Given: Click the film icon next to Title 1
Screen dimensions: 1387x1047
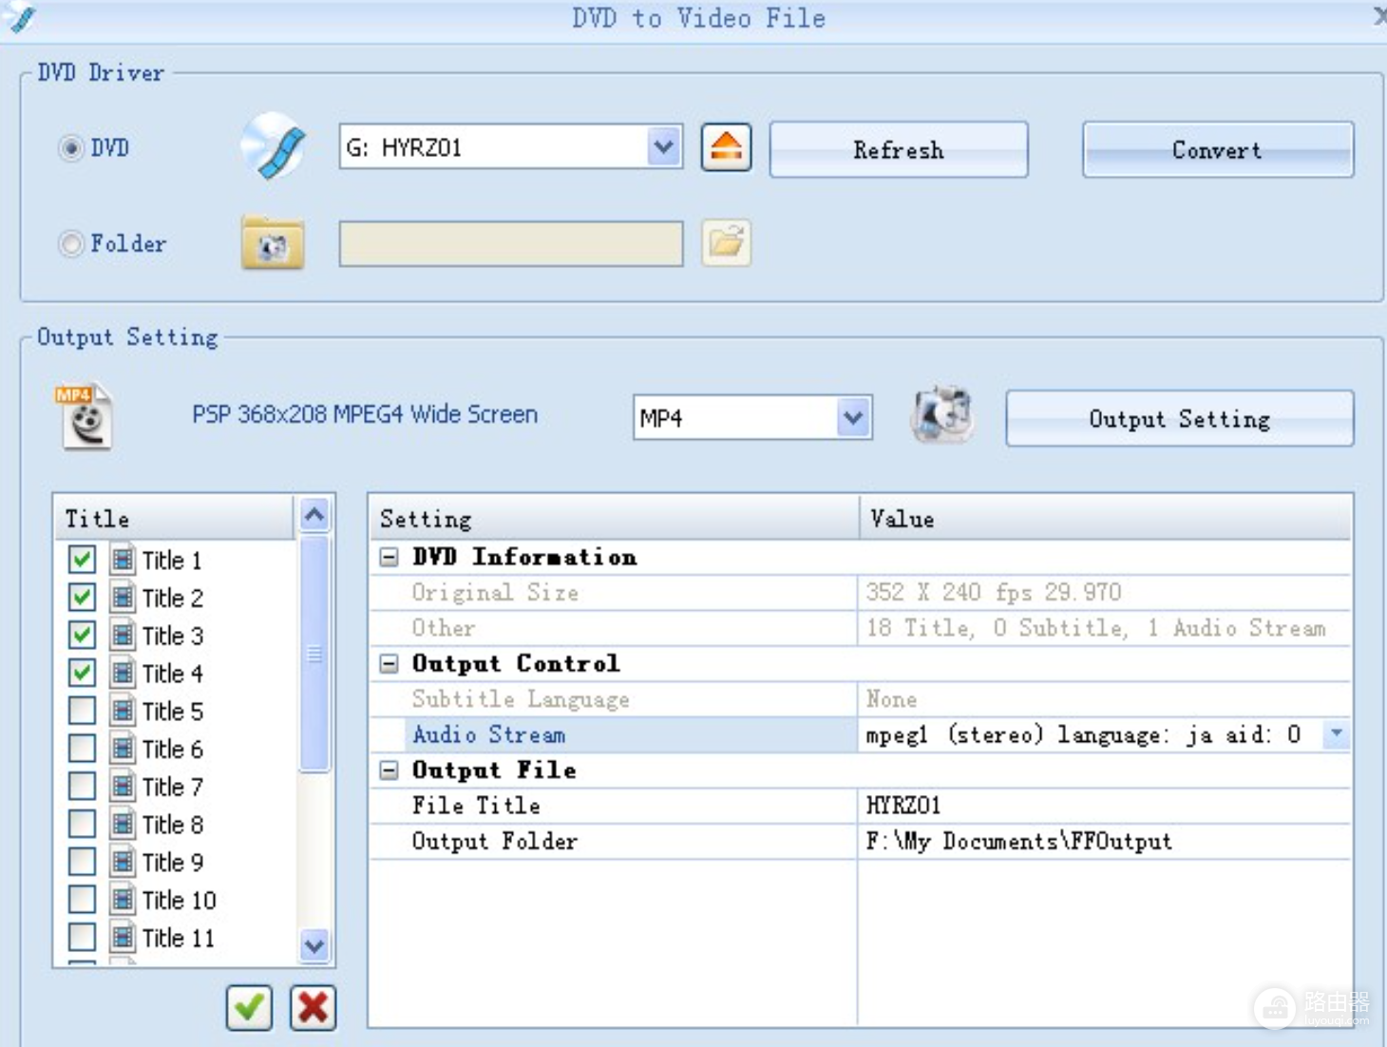Looking at the screenshot, I should point(123,560).
